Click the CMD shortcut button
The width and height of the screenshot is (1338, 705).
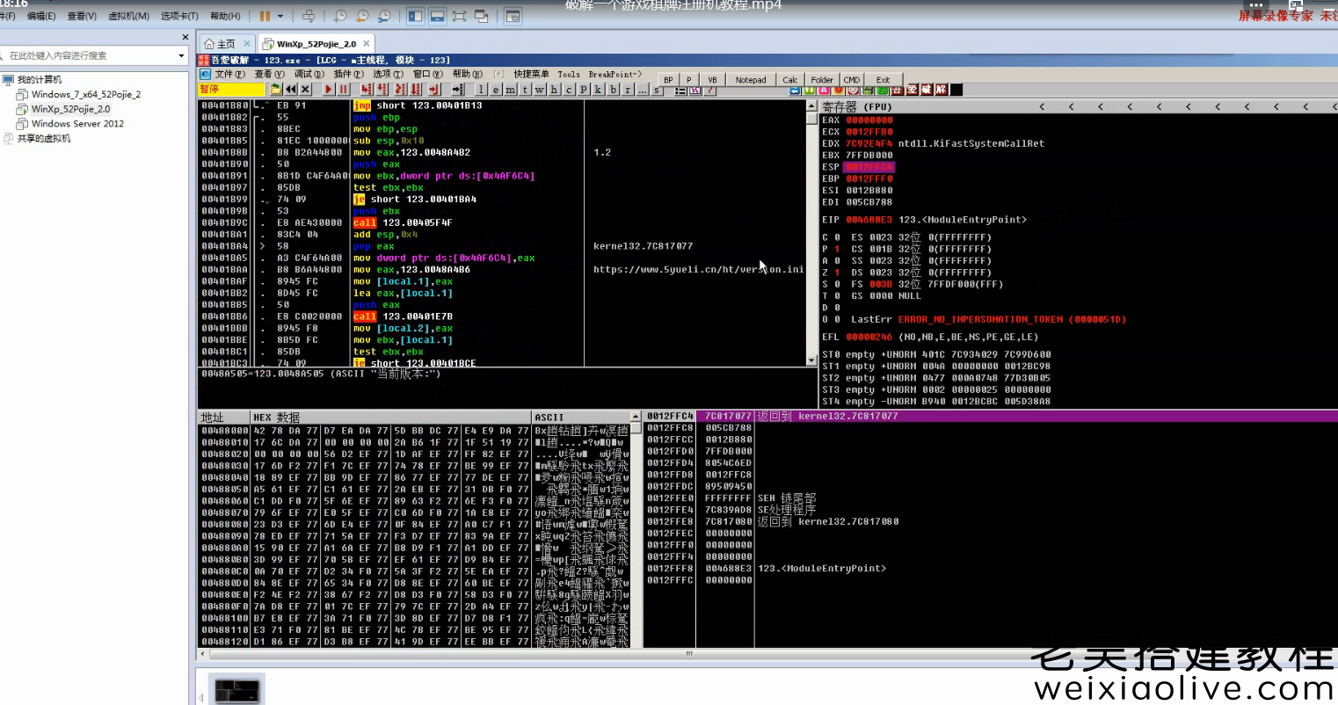(851, 80)
